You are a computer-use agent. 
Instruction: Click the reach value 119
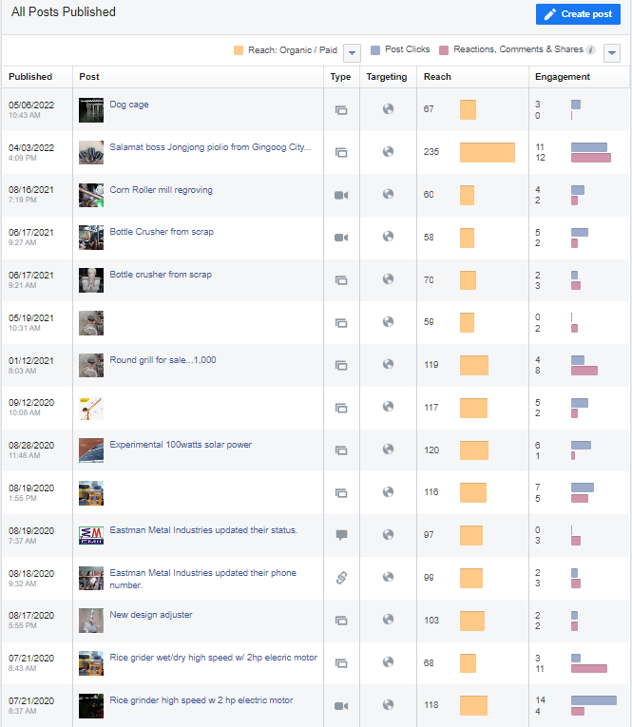[x=431, y=364]
